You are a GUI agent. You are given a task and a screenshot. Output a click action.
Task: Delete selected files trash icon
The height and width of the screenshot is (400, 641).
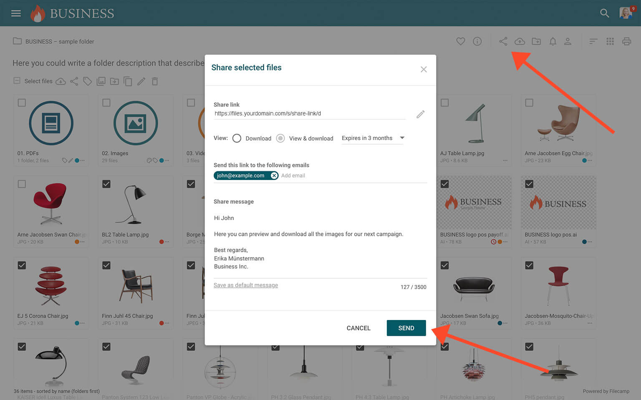click(x=155, y=81)
